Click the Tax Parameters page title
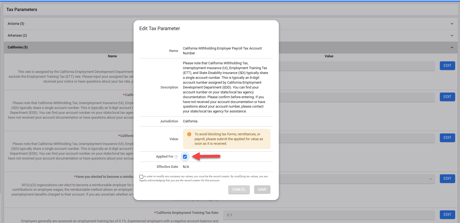 tap(22, 10)
